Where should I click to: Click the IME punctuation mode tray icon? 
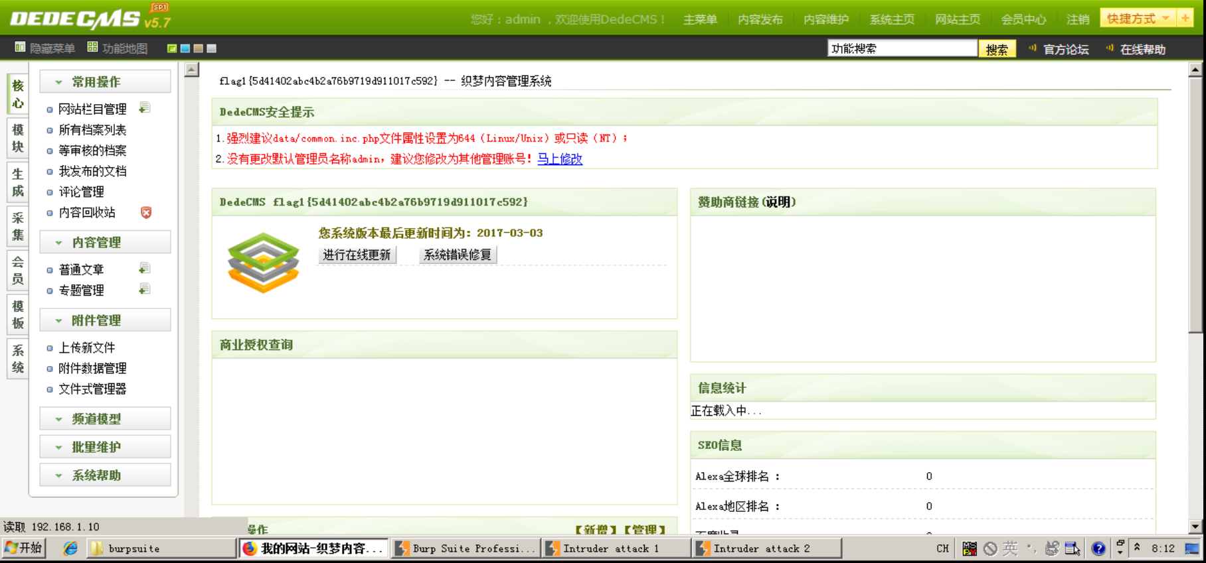[x=1031, y=548]
